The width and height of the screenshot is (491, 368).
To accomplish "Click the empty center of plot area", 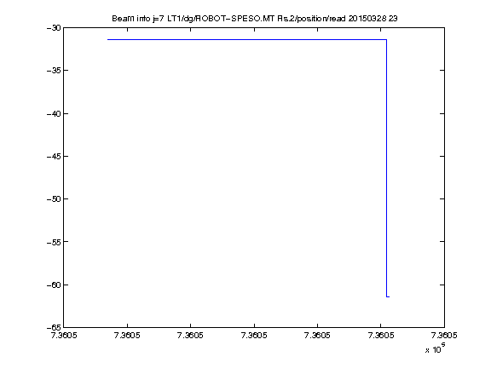I will (x=254, y=177).
